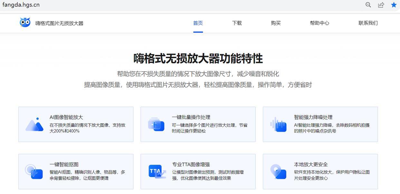Viewport: 400px width, 194px height.
Task: Click the owl logo icon
Action: pyautogui.click(x=25, y=22)
